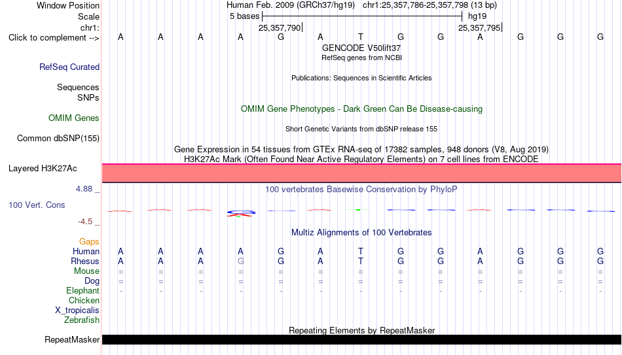Click the 'chr1:' ruler label
Image resolution: width=622 pixels, height=355 pixels.
click(90, 27)
